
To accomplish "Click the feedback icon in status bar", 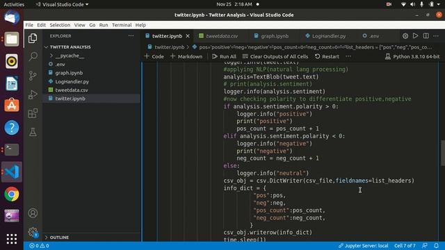I will (x=425, y=245).
